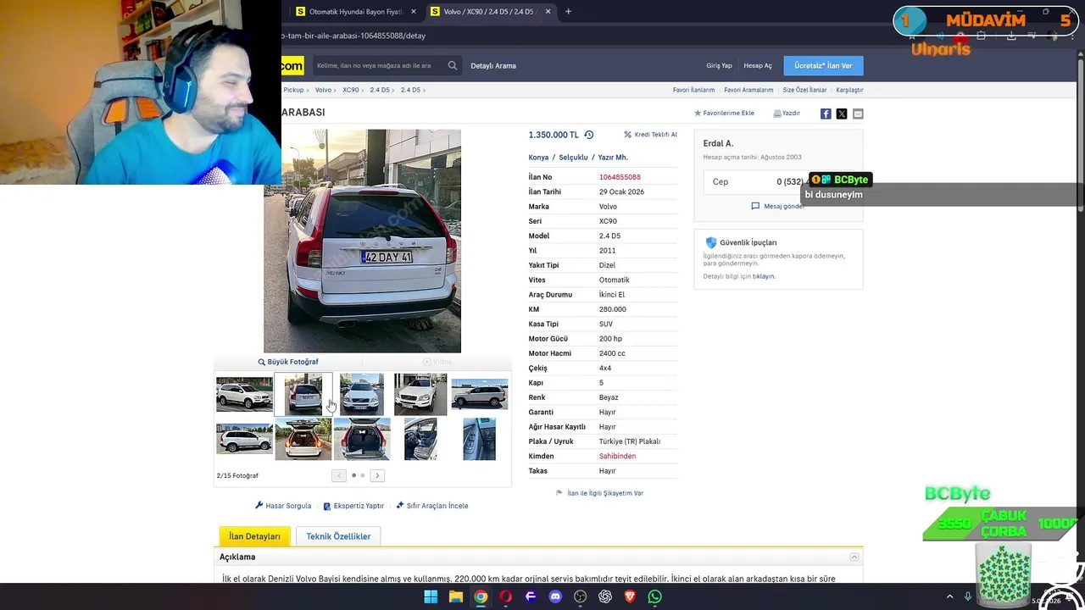Open ChatGPT from the taskbar
This screenshot has width=1085, height=610.
[x=605, y=596]
